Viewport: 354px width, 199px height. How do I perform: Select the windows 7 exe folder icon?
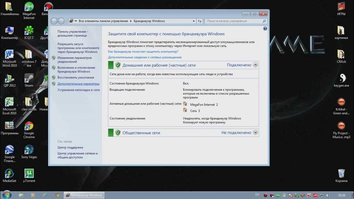pos(29,59)
